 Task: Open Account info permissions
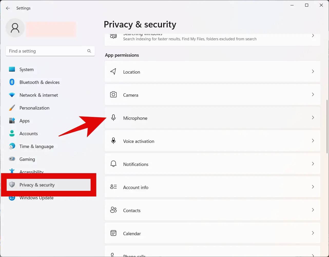212,187
